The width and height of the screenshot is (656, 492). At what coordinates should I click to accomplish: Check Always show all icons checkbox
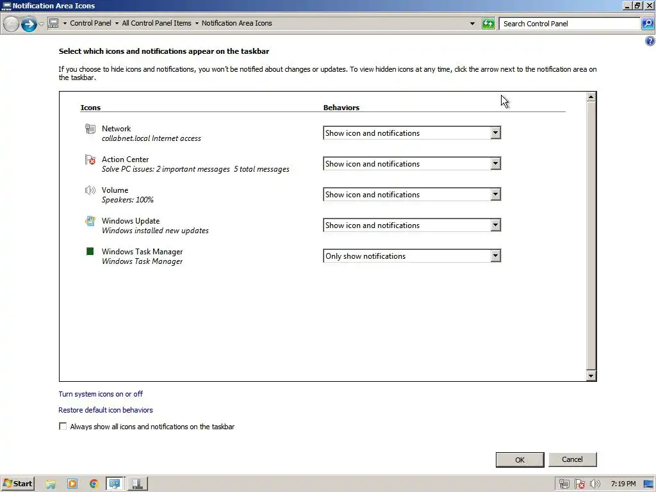click(63, 426)
